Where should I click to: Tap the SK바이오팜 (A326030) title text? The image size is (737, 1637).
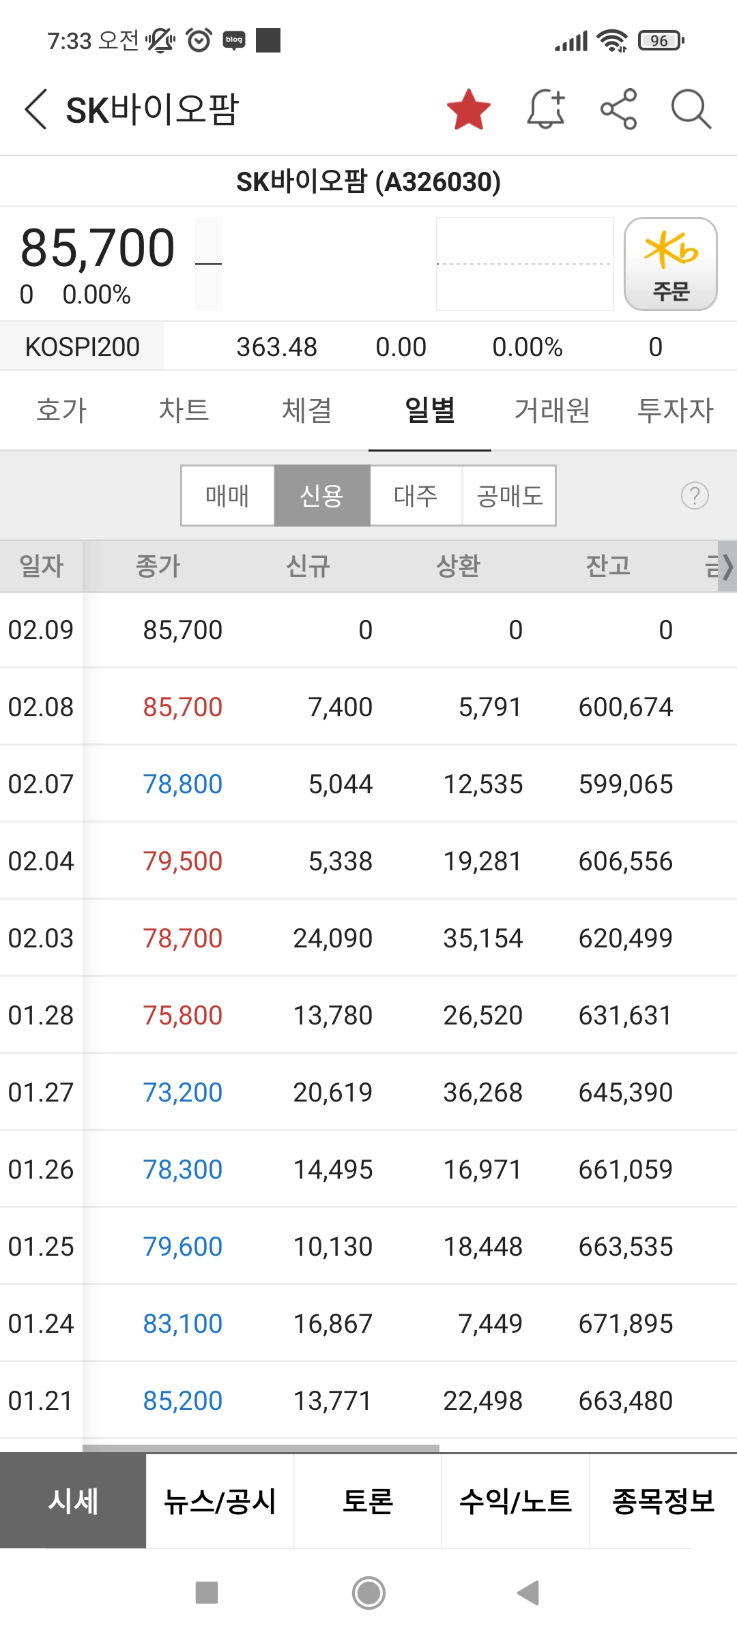pyautogui.click(x=369, y=181)
